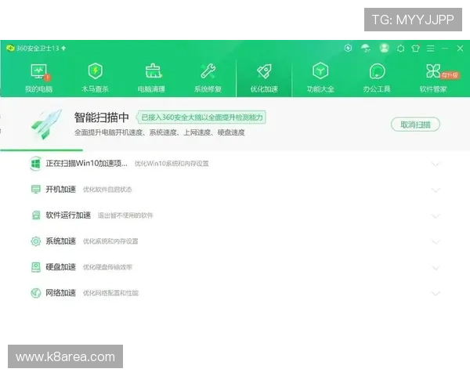Click the 软件运行加速 label
This screenshot has width=470, height=376.
coord(68,215)
